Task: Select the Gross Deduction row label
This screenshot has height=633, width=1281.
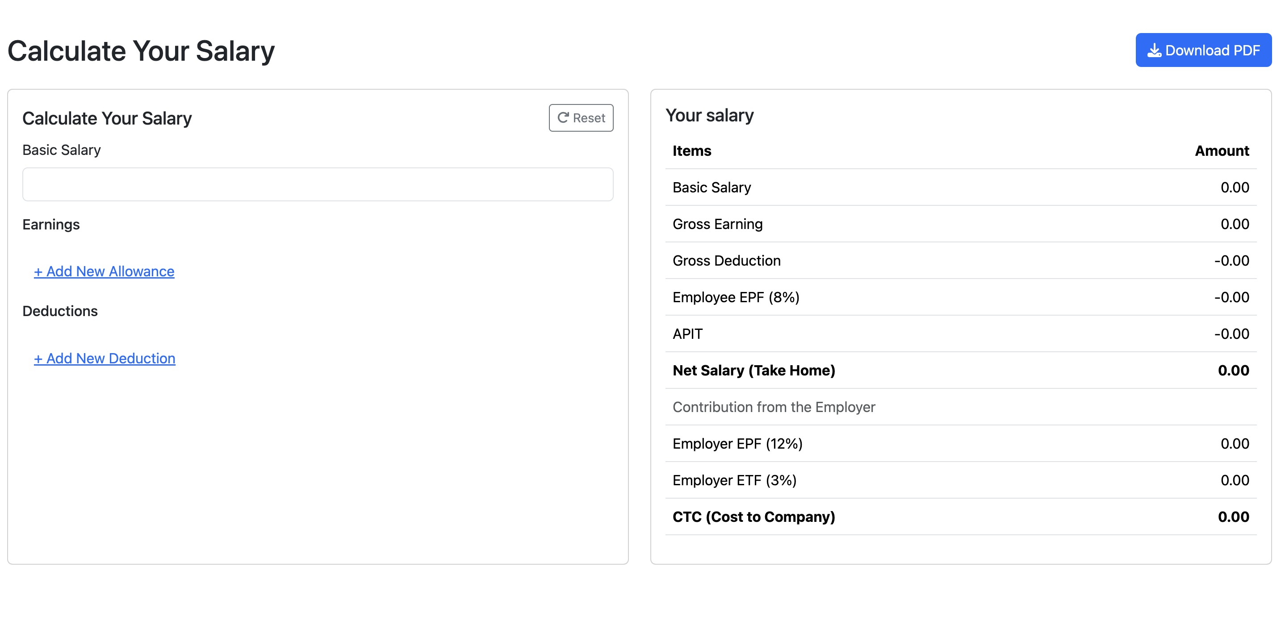Action: coord(726,260)
